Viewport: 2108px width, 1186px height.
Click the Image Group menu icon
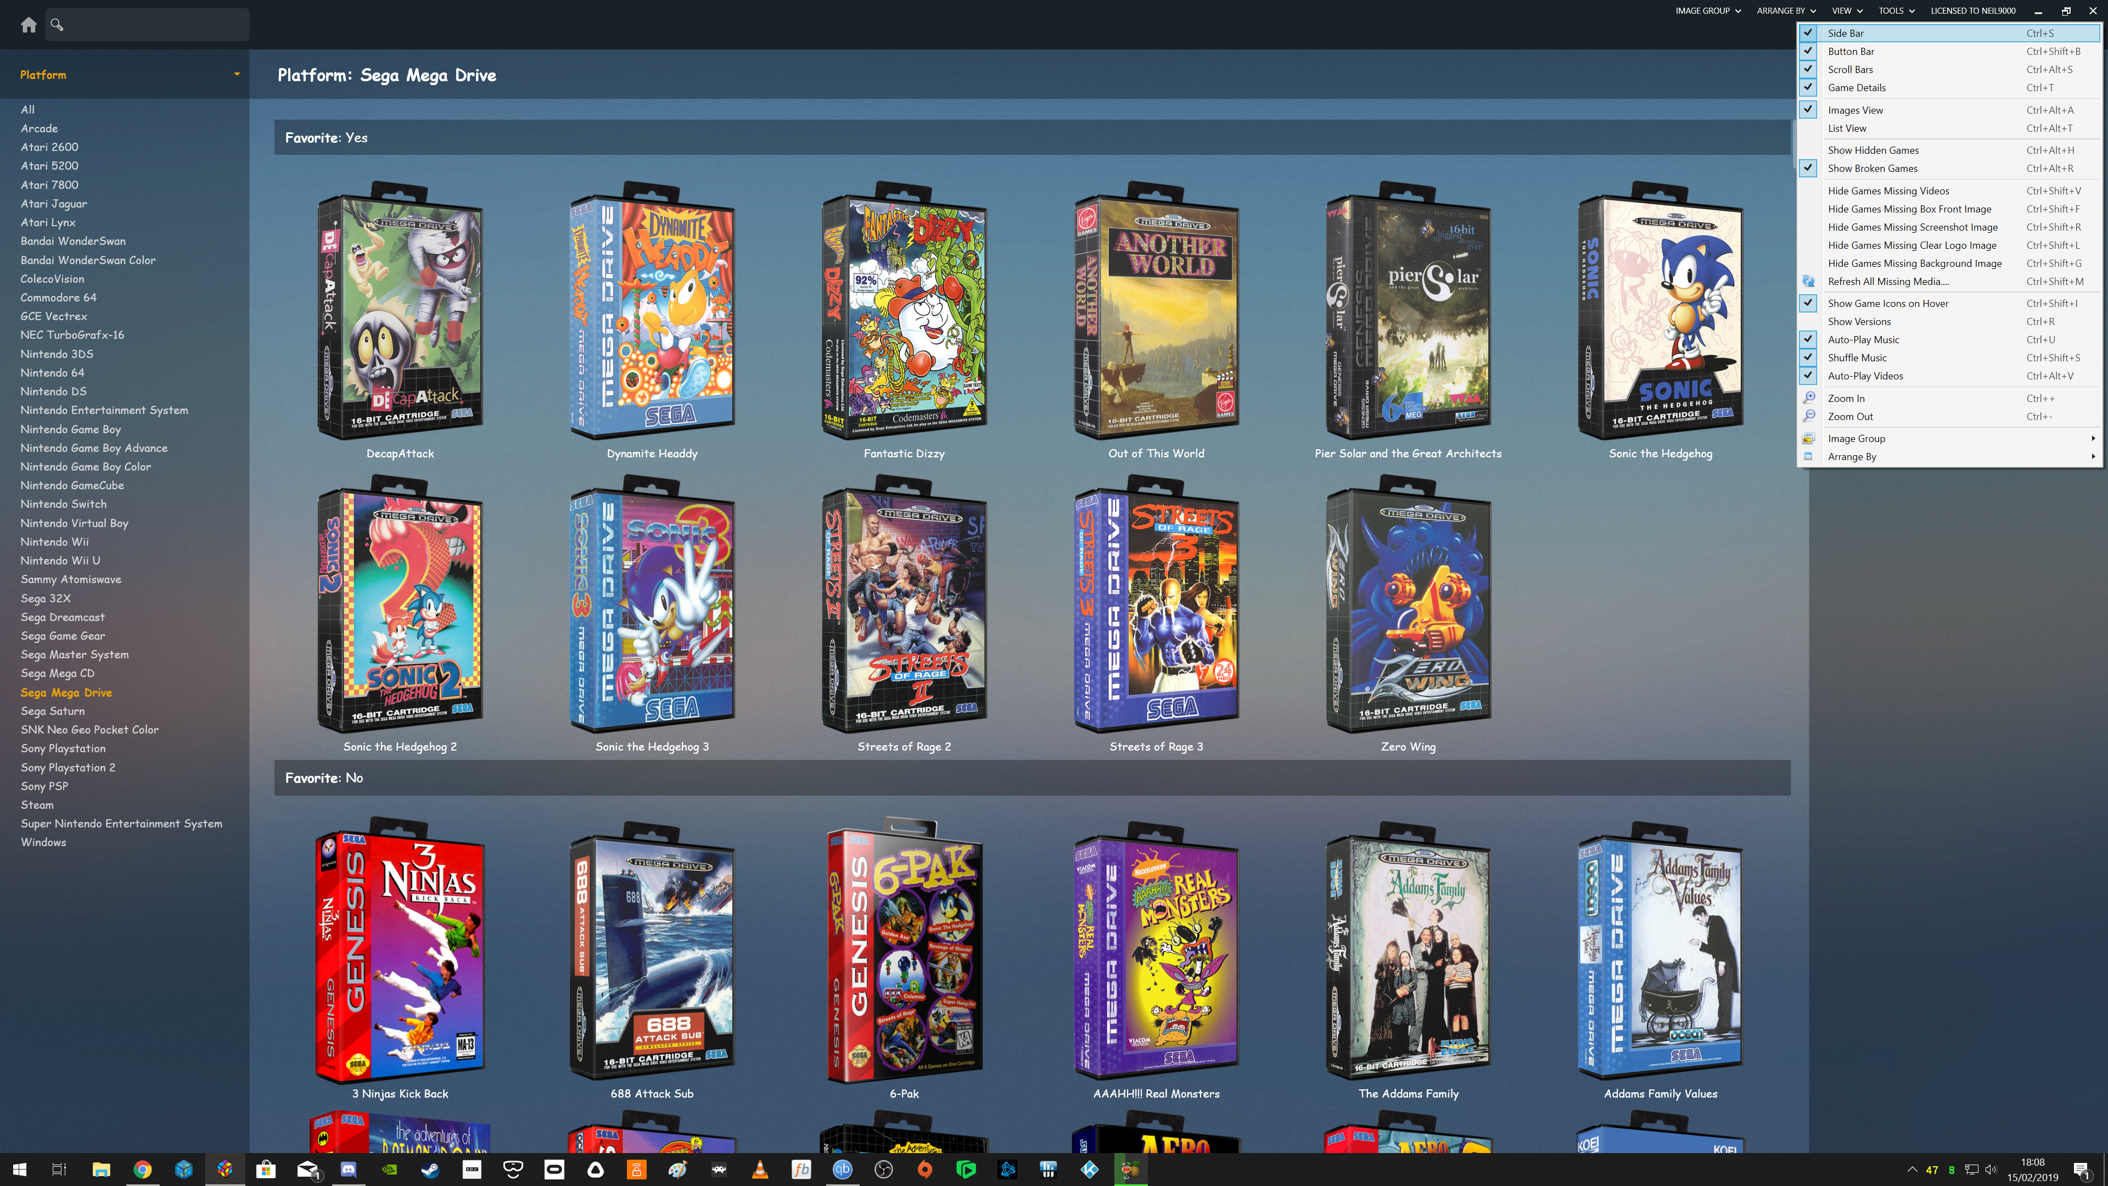click(x=1808, y=439)
